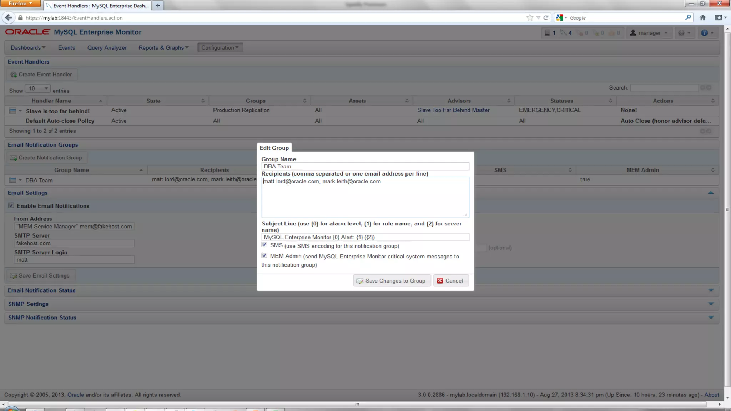Click the browser URL address bar

275,17
